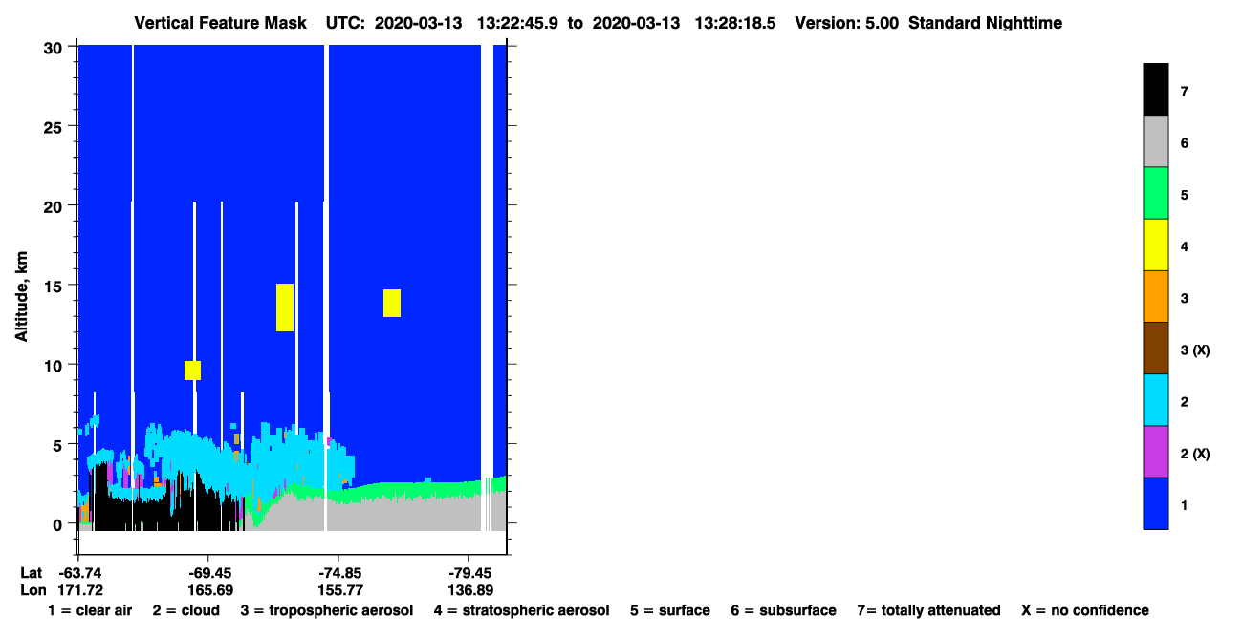Click the altitude tick label 10

(x=55, y=365)
